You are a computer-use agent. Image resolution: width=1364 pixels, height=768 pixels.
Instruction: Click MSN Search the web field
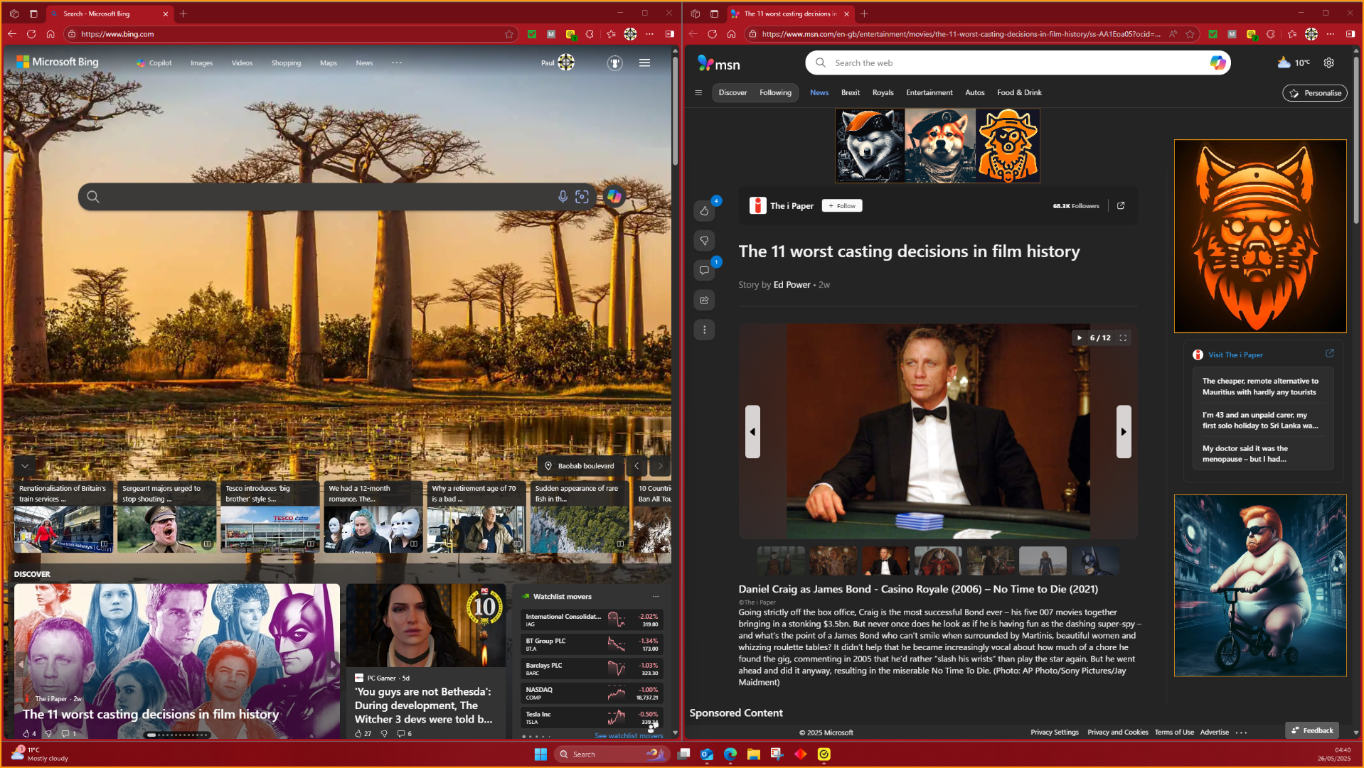tap(1017, 63)
